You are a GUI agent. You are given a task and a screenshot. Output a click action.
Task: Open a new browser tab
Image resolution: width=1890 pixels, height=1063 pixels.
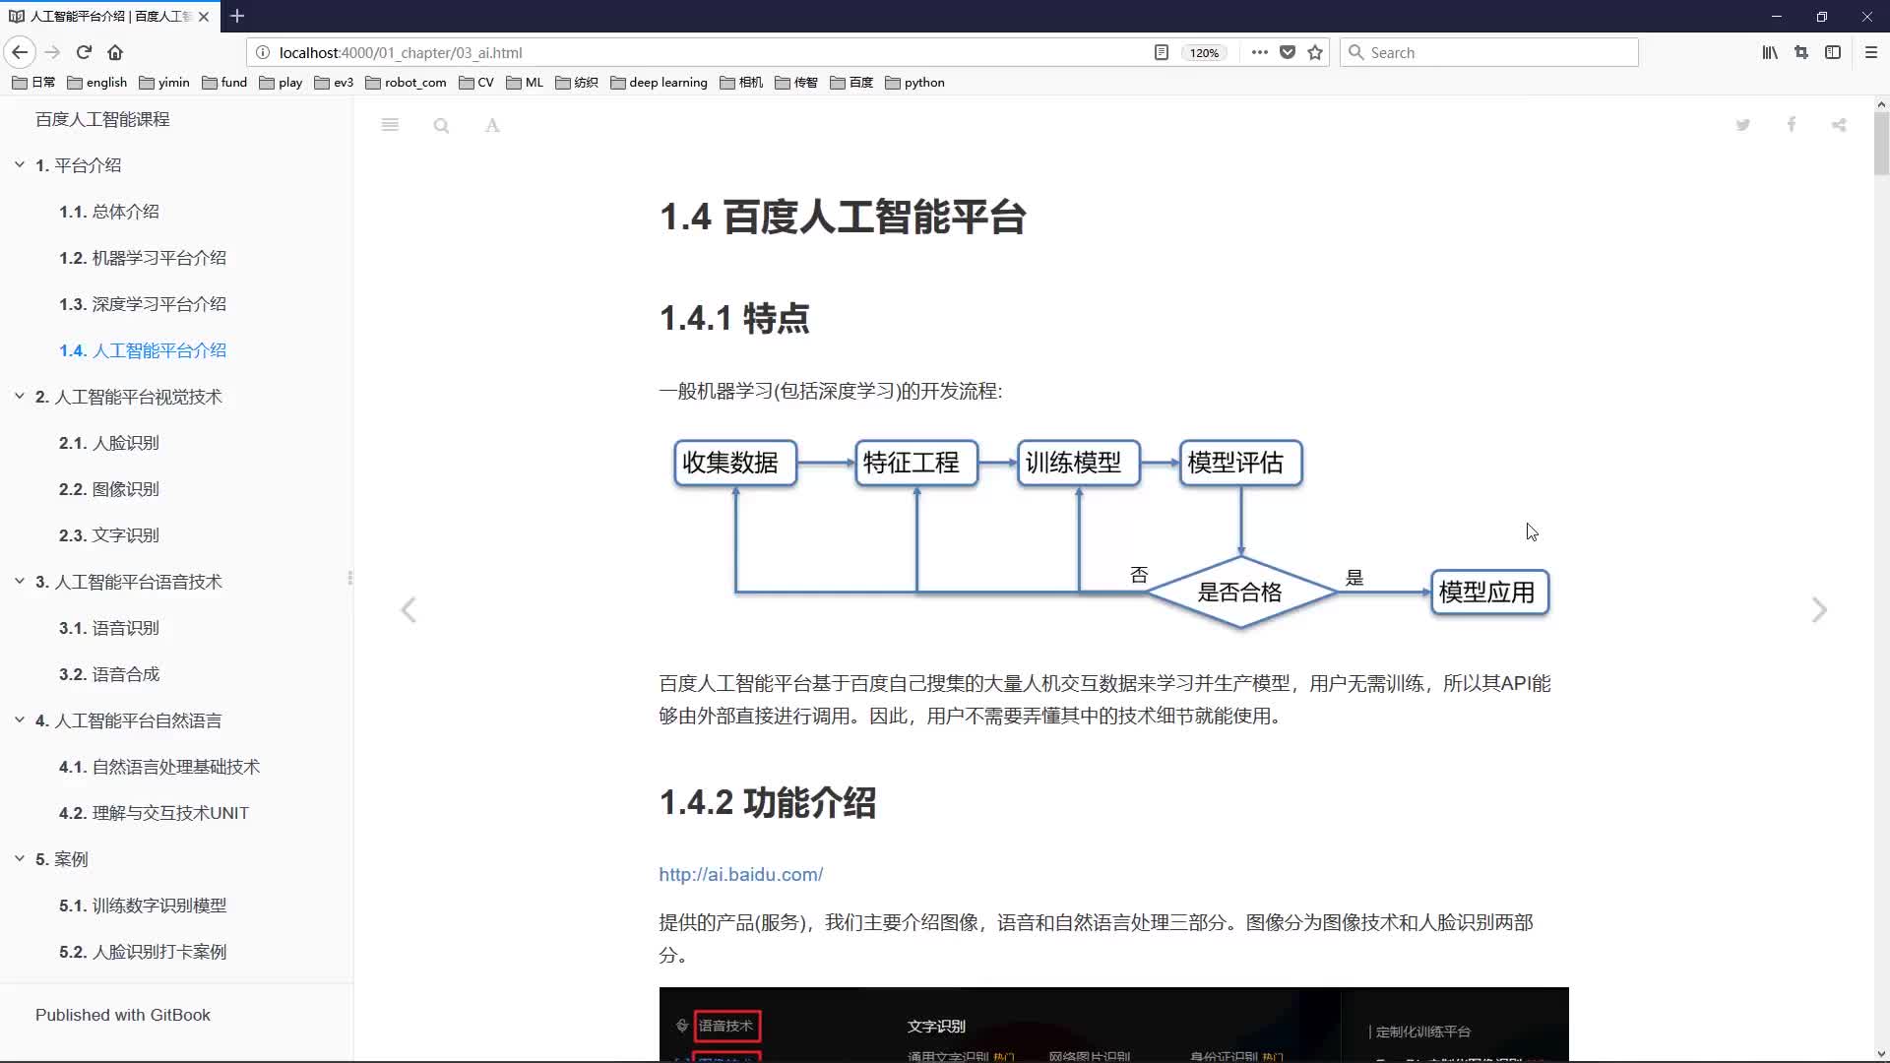click(237, 16)
